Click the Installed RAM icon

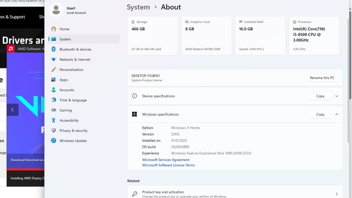click(241, 22)
